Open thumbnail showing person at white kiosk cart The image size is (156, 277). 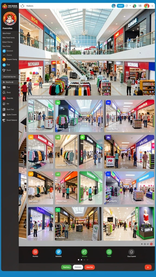point(41,116)
